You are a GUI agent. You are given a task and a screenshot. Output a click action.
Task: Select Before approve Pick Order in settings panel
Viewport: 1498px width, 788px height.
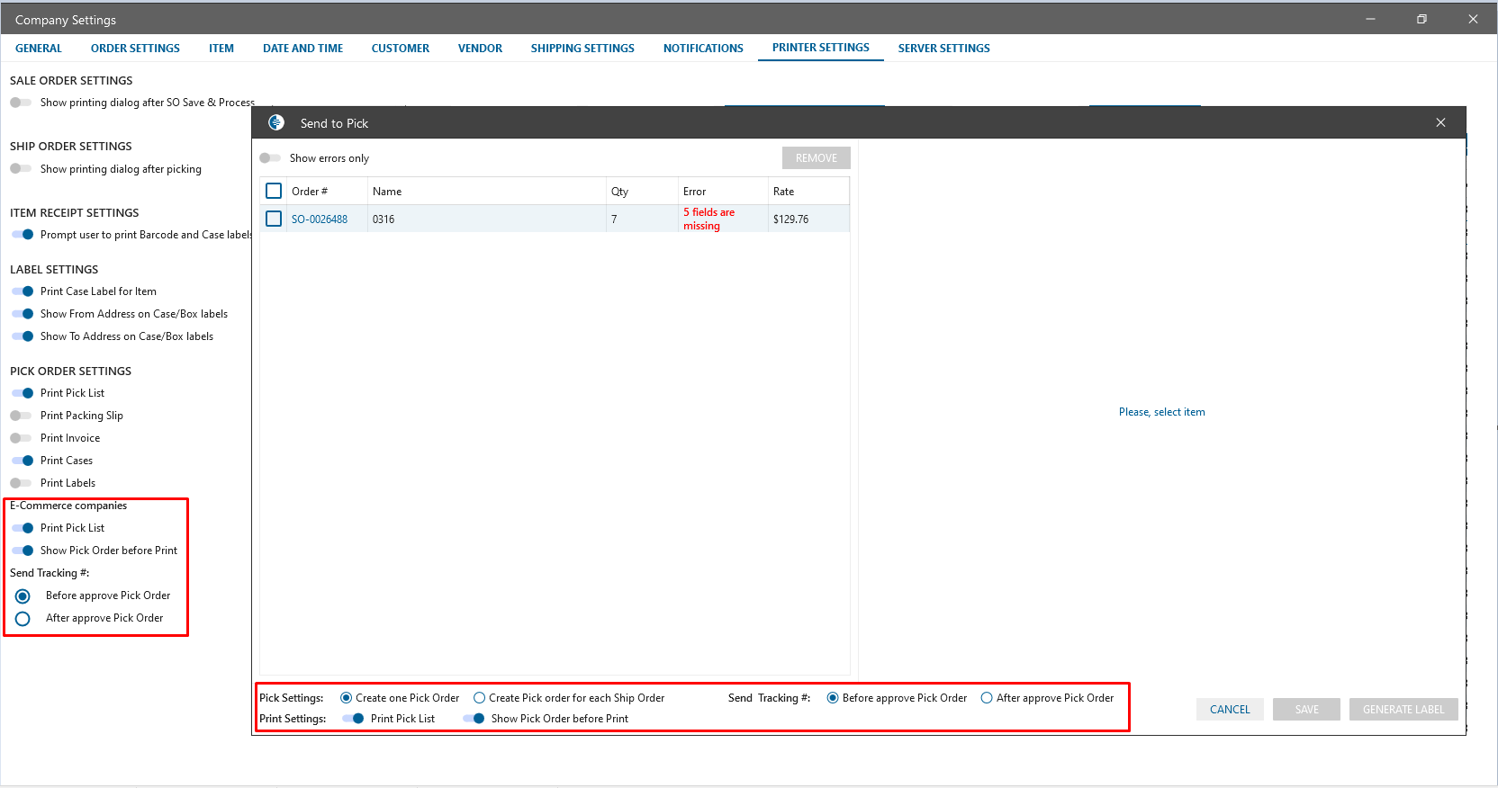tap(23, 596)
